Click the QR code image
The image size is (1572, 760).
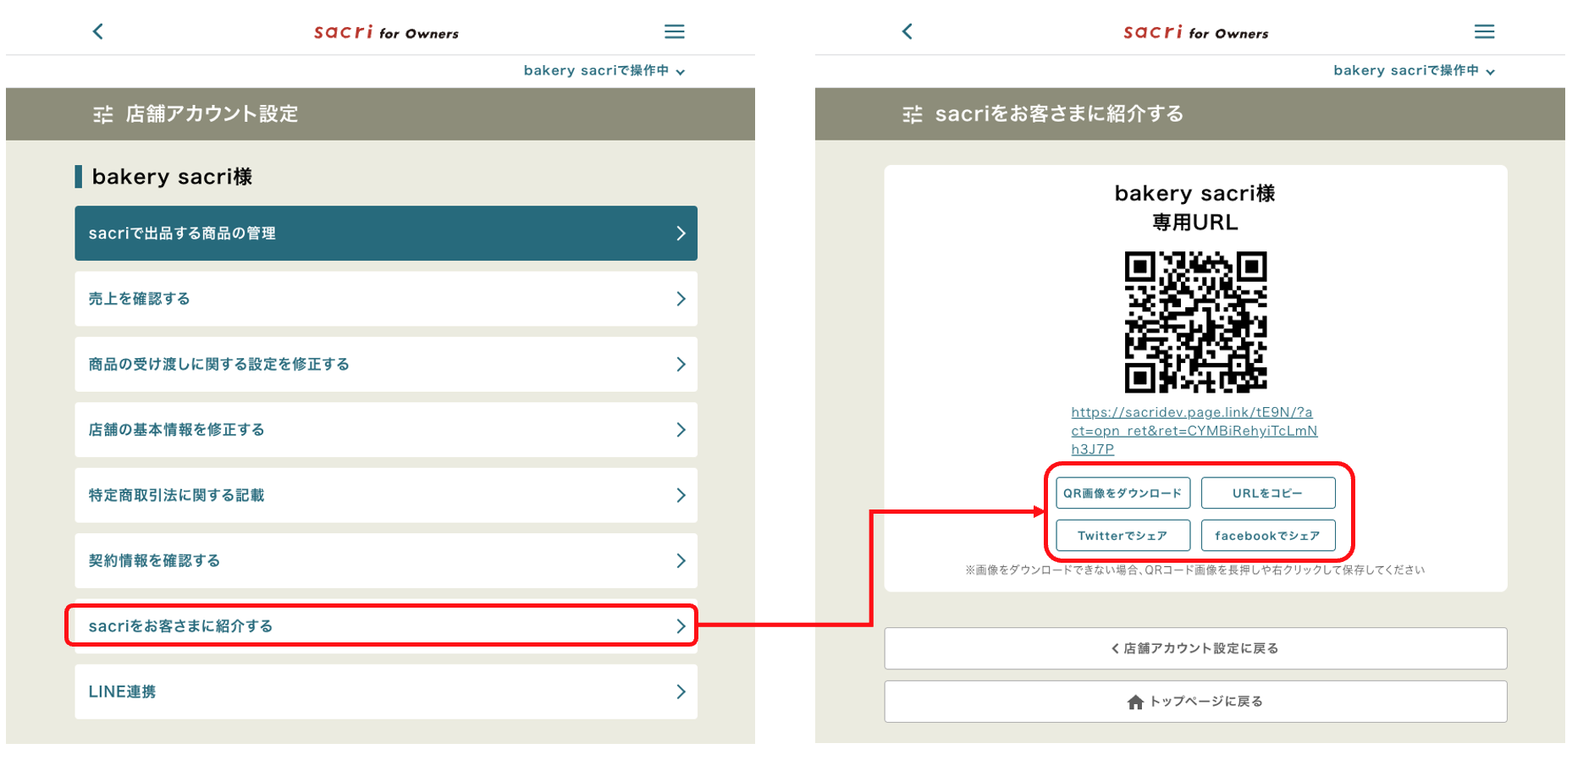tap(1195, 322)
